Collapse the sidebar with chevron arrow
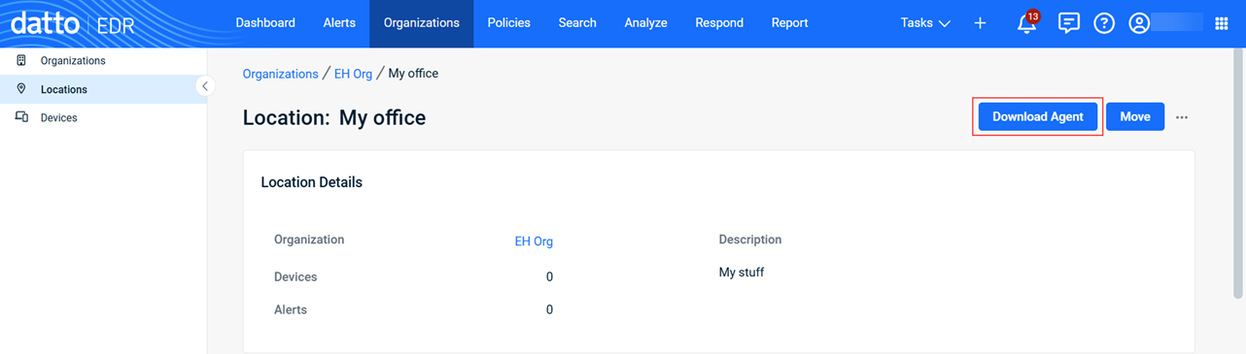The width and height of the screenshot is (1246, 354). coord(205,86)
